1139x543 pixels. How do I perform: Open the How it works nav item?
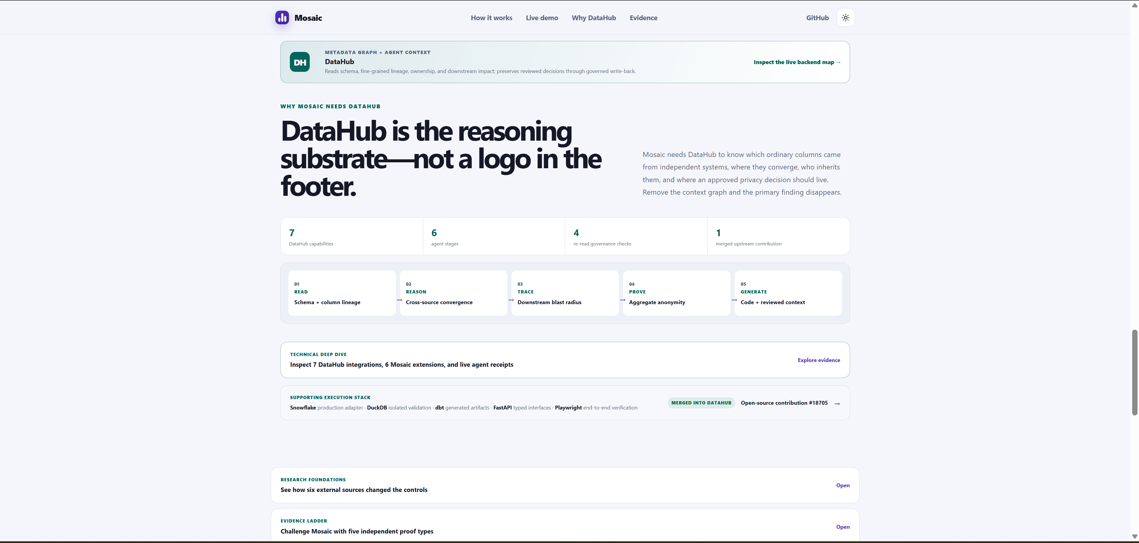[491, 18]
